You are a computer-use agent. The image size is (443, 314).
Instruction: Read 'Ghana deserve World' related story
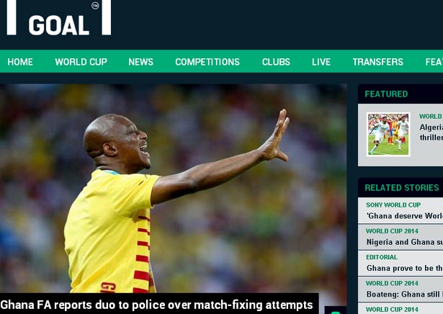coord(405,216)
